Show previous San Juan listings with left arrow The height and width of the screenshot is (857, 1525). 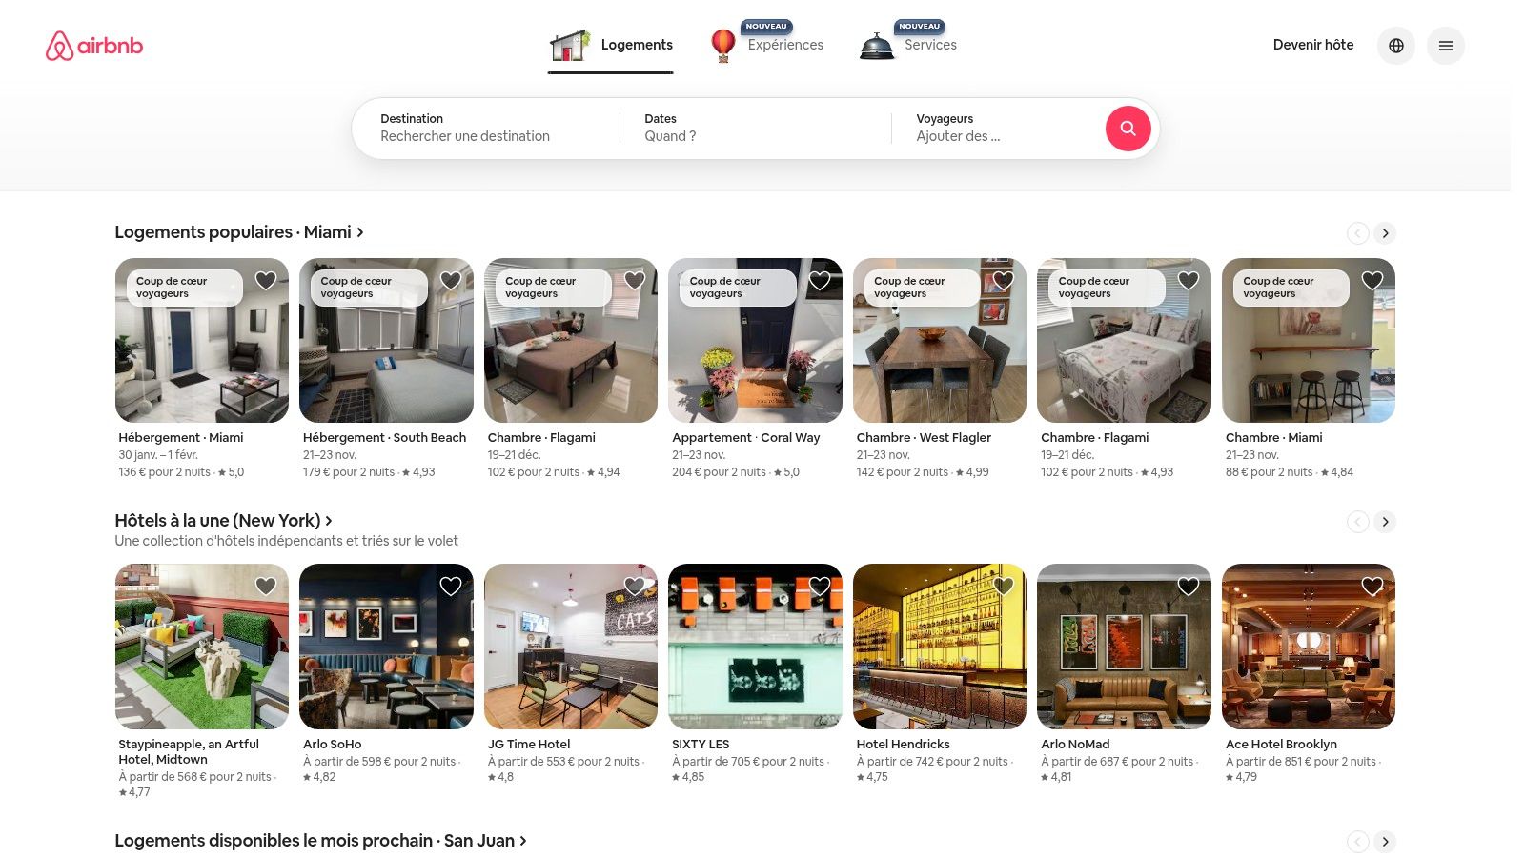[1357, 842]
